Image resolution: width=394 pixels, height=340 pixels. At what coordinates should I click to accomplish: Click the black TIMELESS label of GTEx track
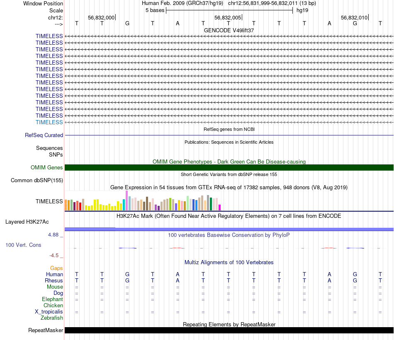pyautogui.click(x=49, y=202)
